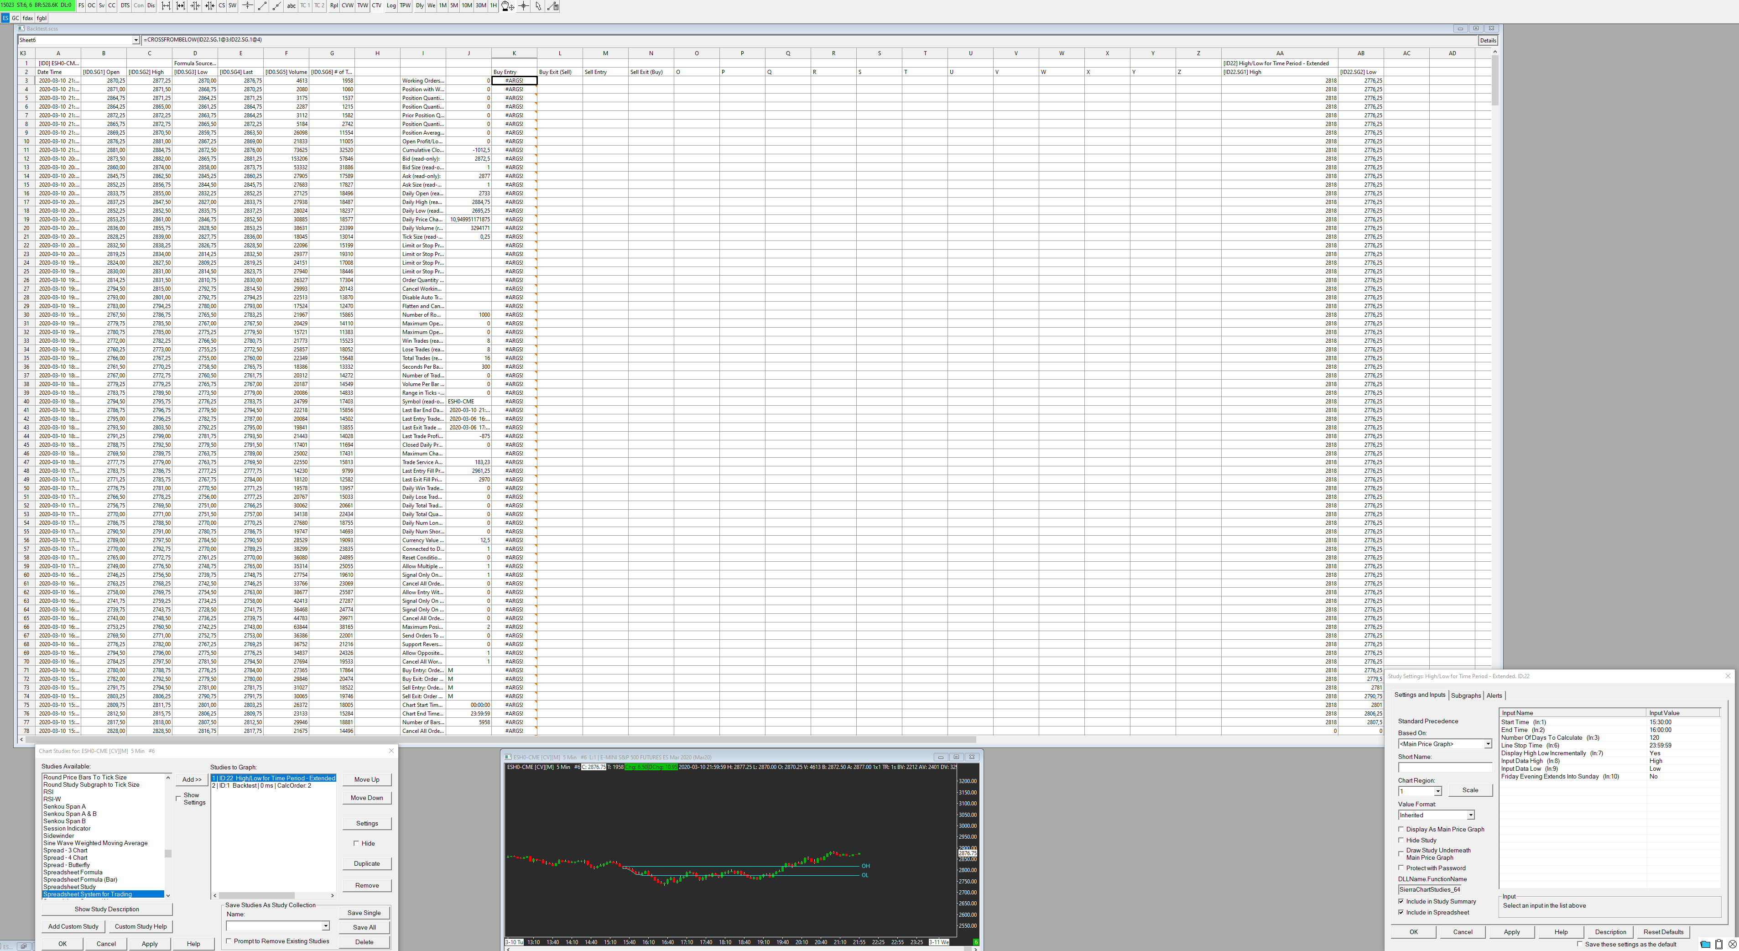Screen dimensions: 1739x951
Task: Select Spreadsheet Formula in Studies Available
Action: tap(73, 872)
